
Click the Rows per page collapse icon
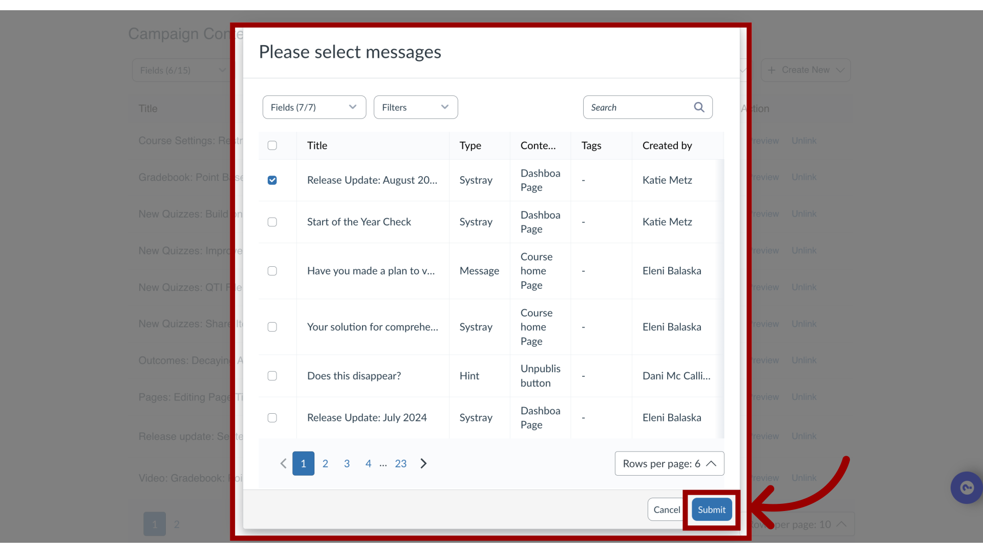pos(711,463)
